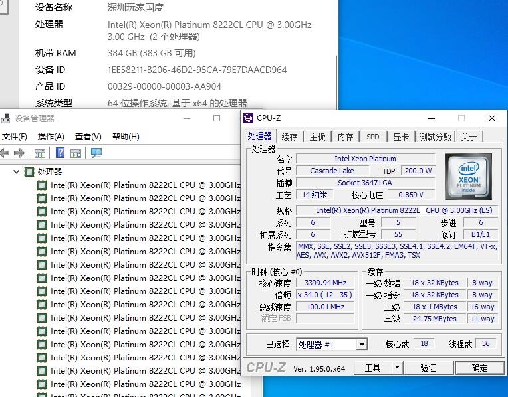Click the 修订 value B1/L1
Screen dimensions: 508x397
(x=481, y=234)
